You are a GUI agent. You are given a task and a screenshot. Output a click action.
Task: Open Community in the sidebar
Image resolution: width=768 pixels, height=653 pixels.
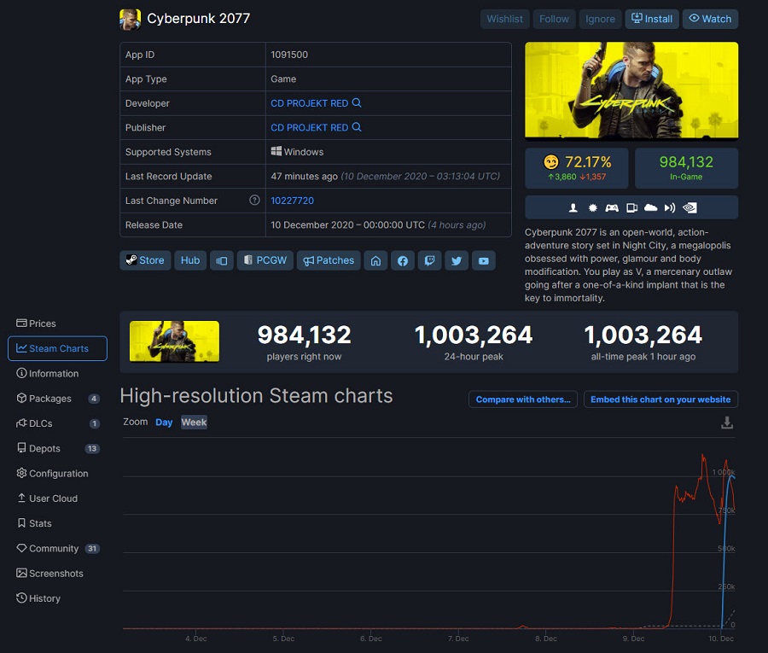58,548
